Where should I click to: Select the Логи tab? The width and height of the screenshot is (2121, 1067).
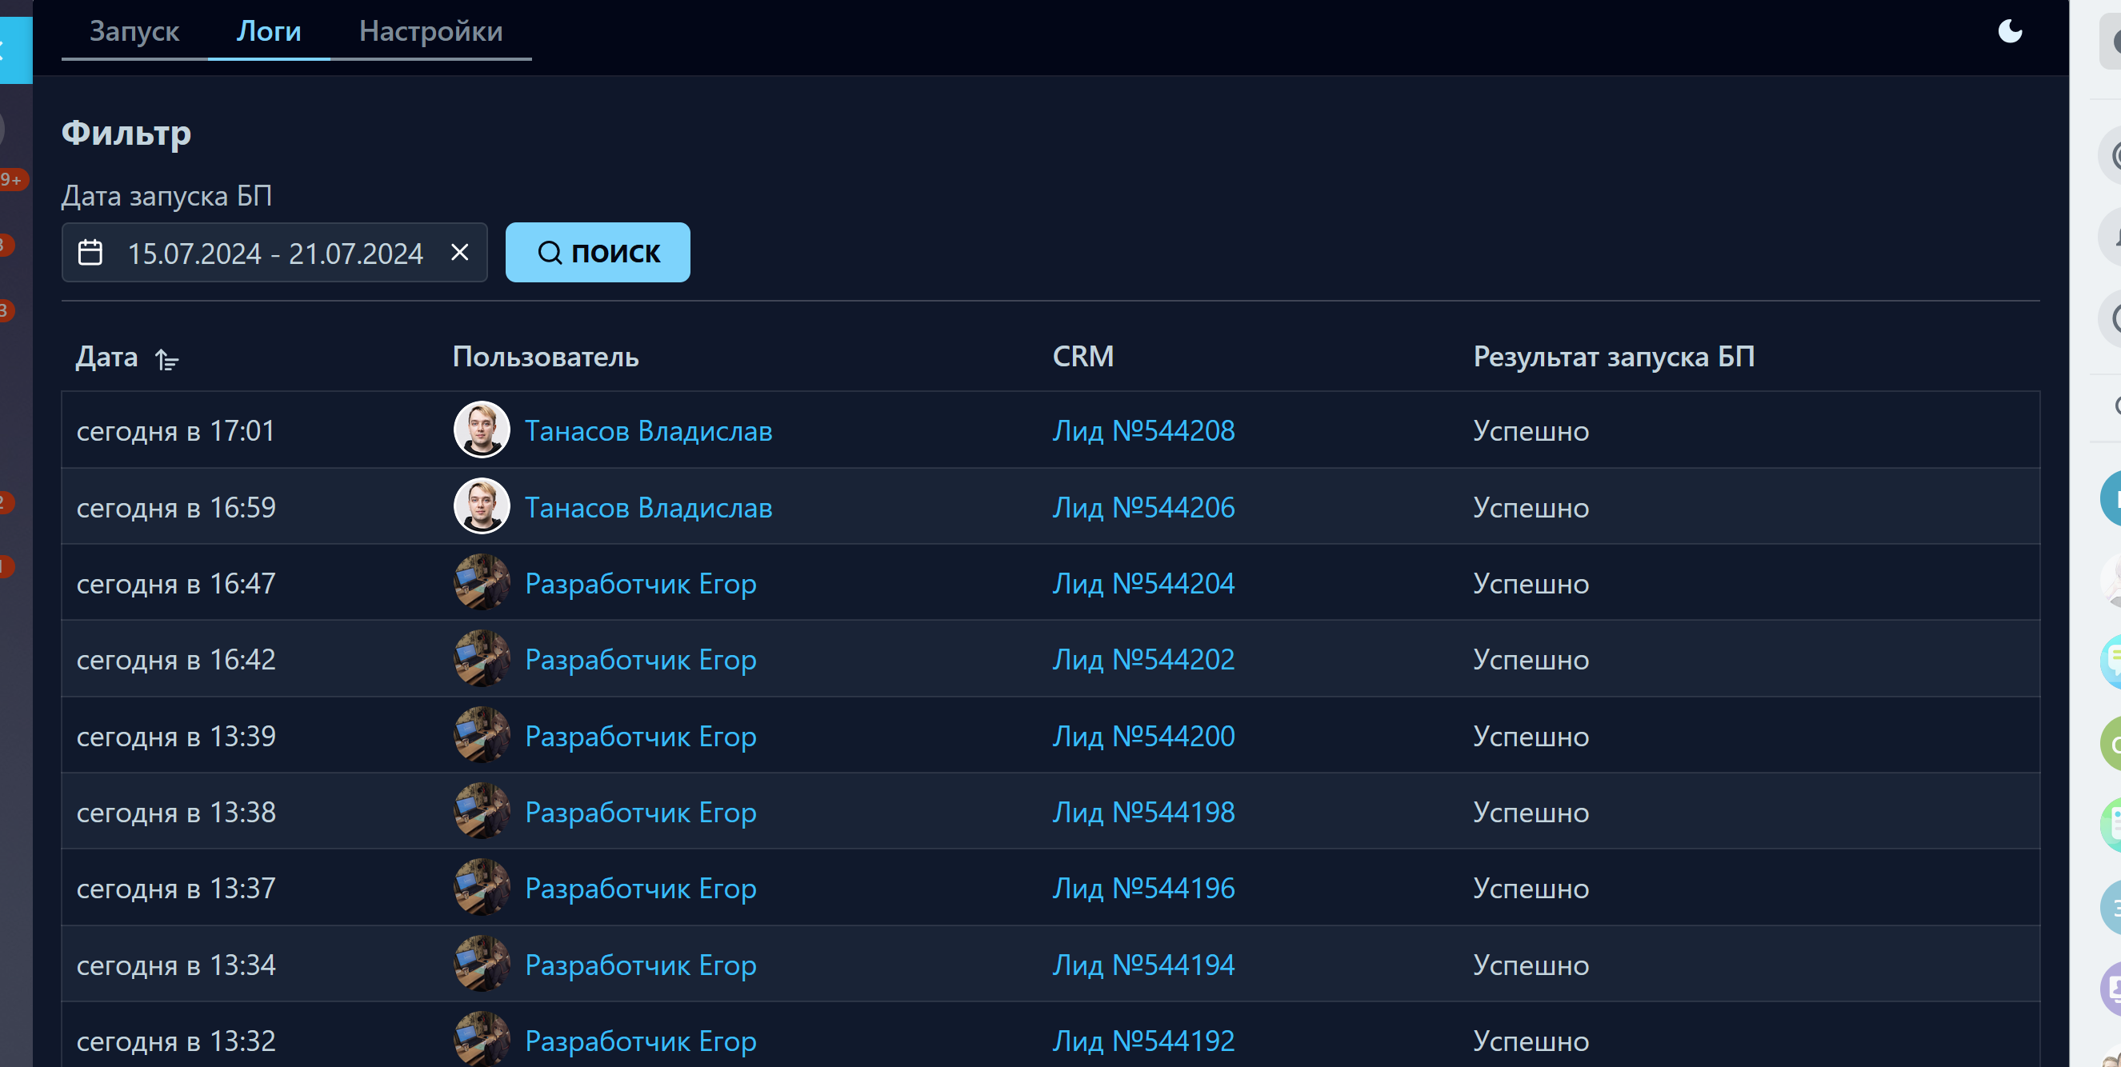(268, 31)
